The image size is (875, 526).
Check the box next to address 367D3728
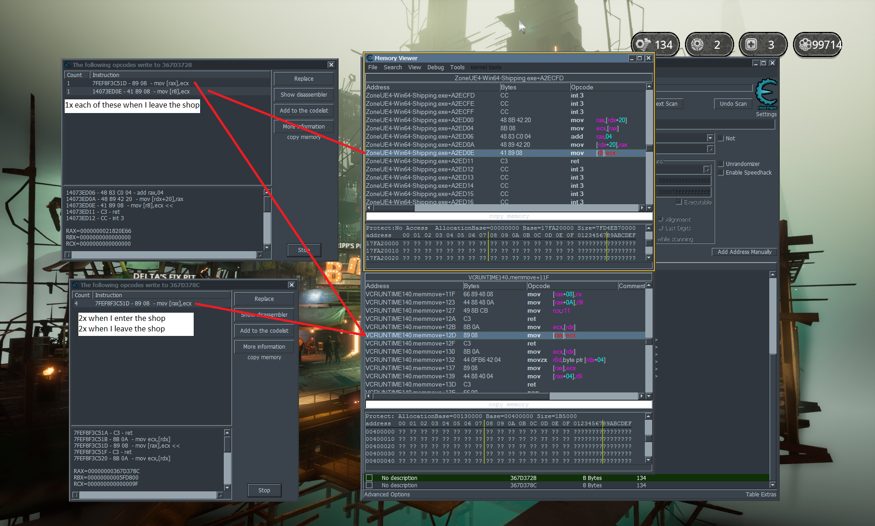(x=369, y=478)
